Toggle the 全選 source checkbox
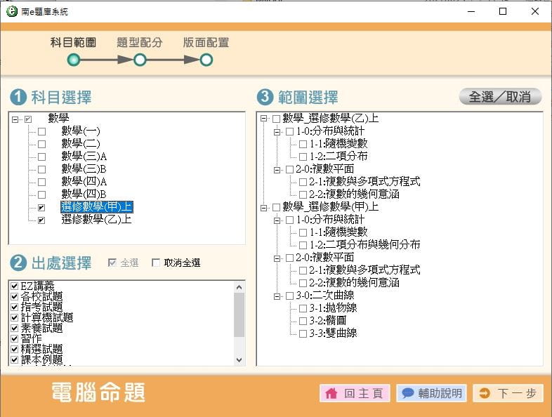552x417 pixels. 112,263
